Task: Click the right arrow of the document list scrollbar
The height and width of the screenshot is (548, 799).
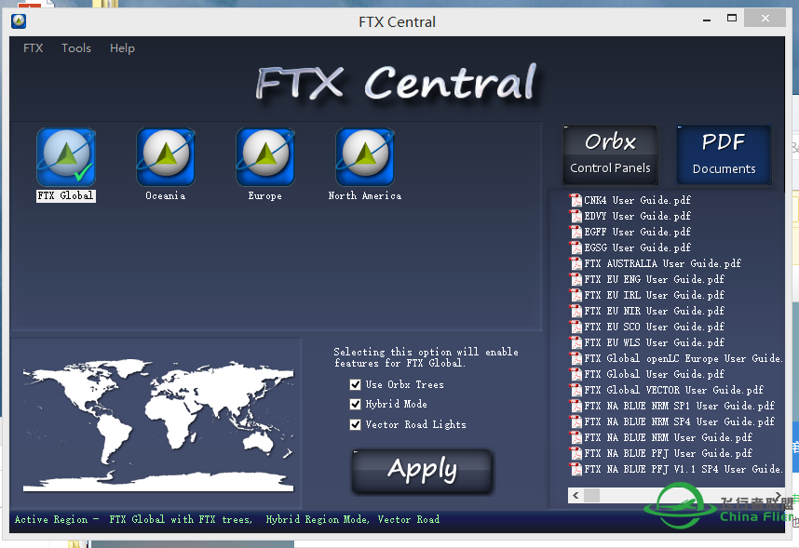Action: point(778,496)
